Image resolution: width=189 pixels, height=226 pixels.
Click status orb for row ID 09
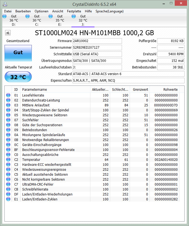(x=8, y=130)
